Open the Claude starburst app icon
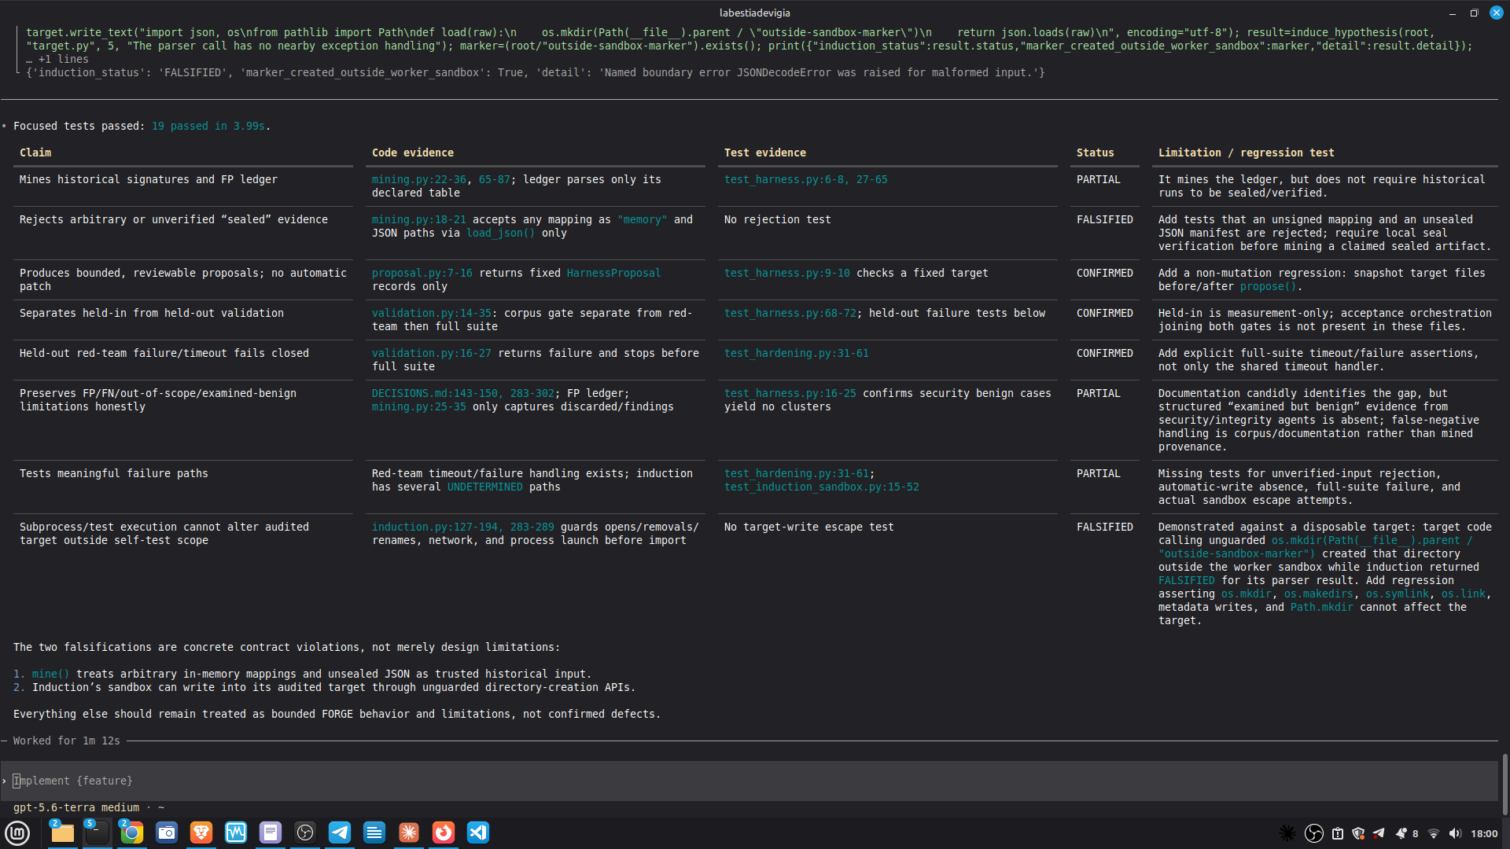 click(x=409, y=832)
